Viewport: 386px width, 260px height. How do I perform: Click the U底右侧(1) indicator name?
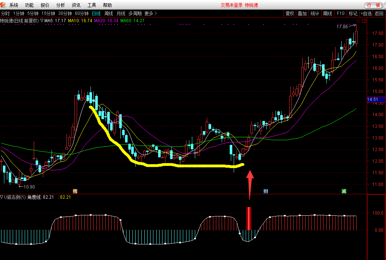pyautogui.click(x=15, y=197)
